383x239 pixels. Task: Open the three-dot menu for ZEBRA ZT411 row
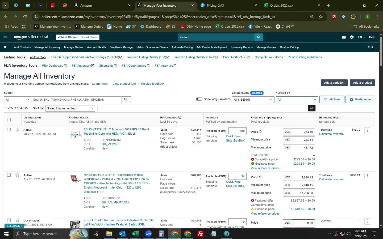(368, 221)
